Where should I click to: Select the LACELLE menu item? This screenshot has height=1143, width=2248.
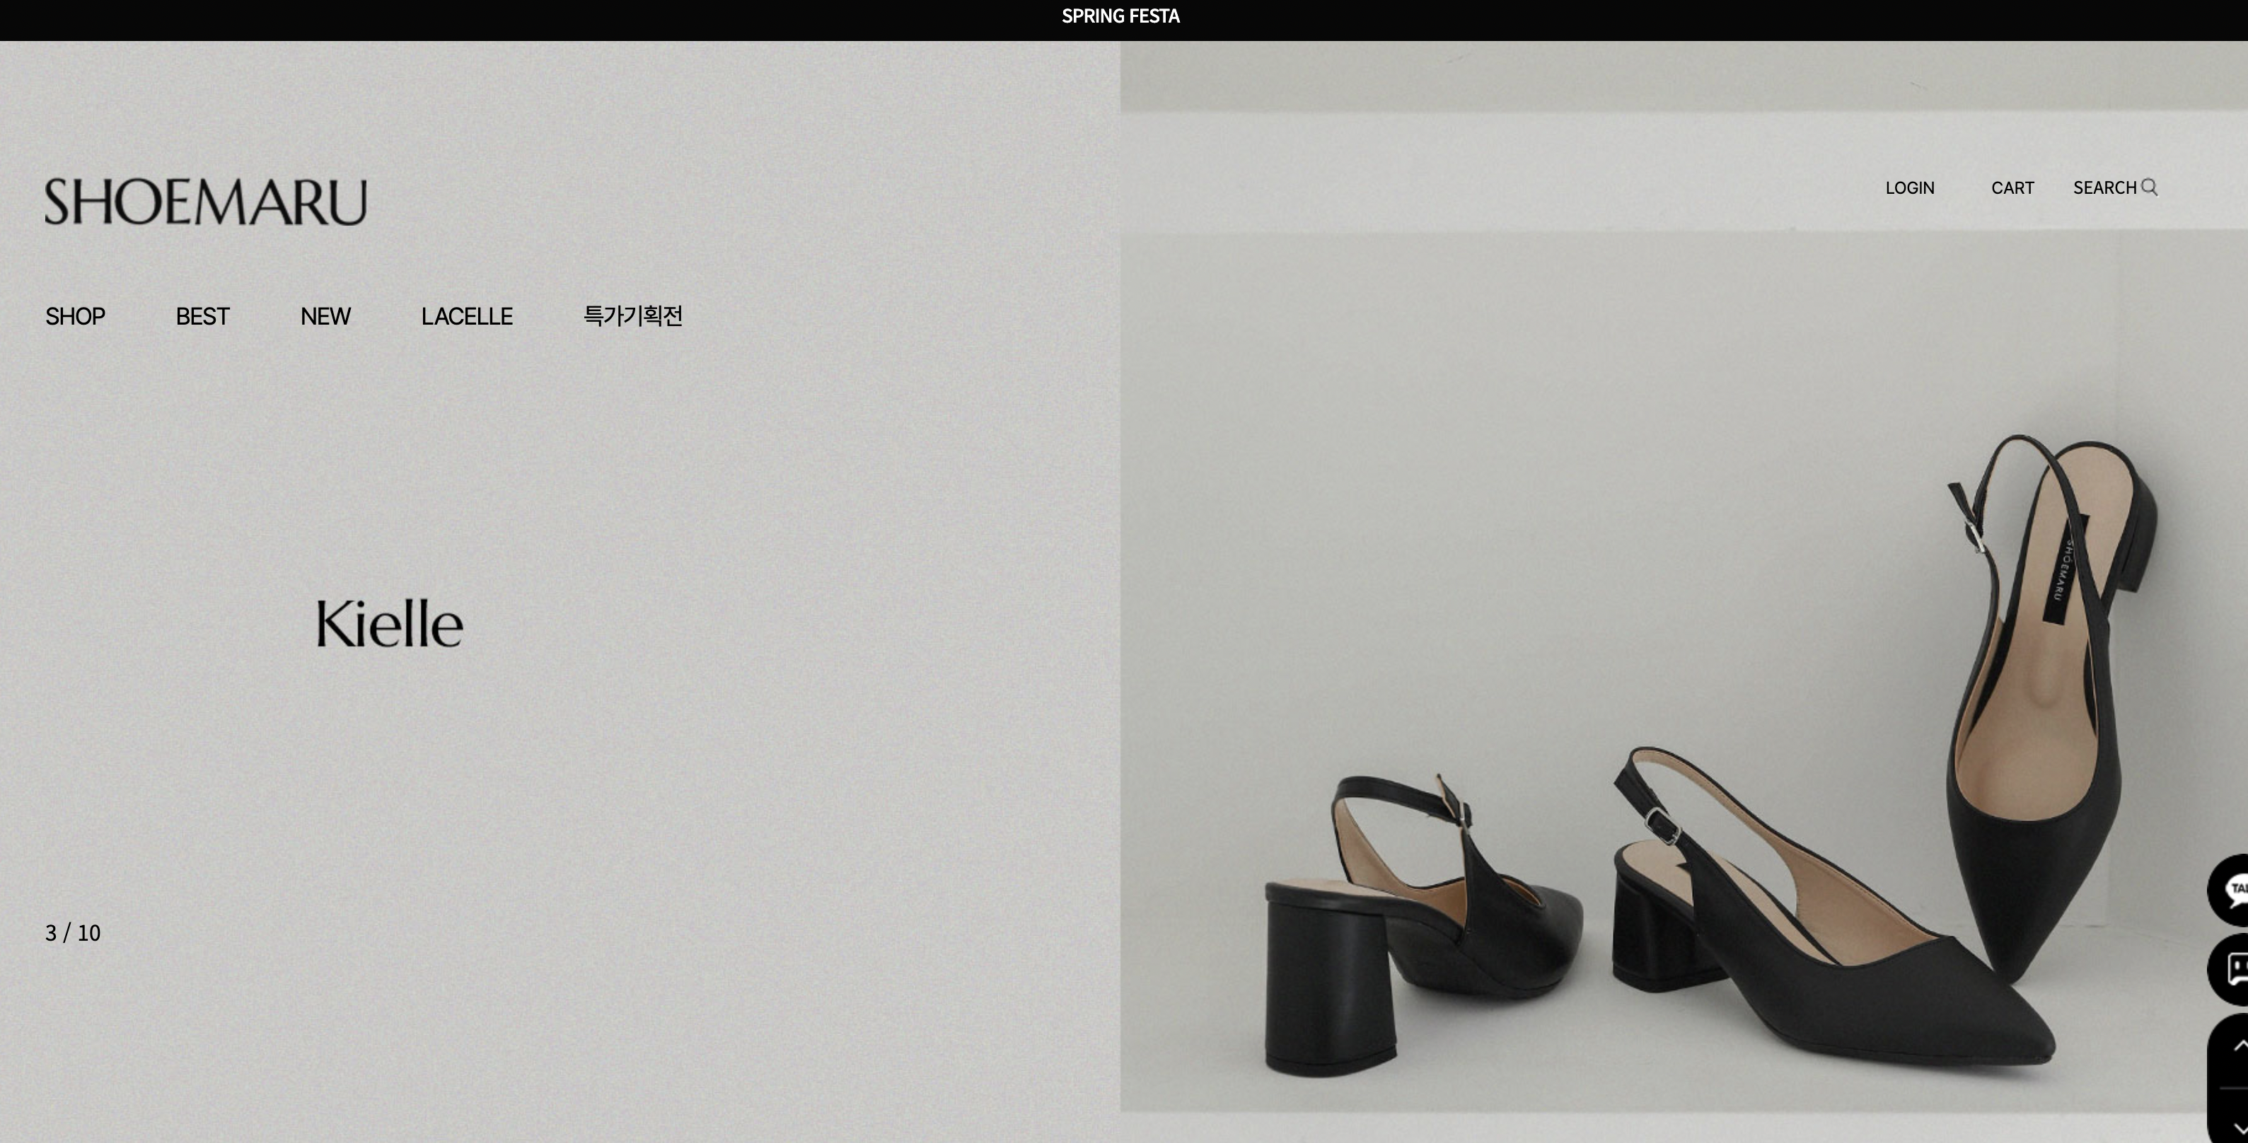coord(467,316)
